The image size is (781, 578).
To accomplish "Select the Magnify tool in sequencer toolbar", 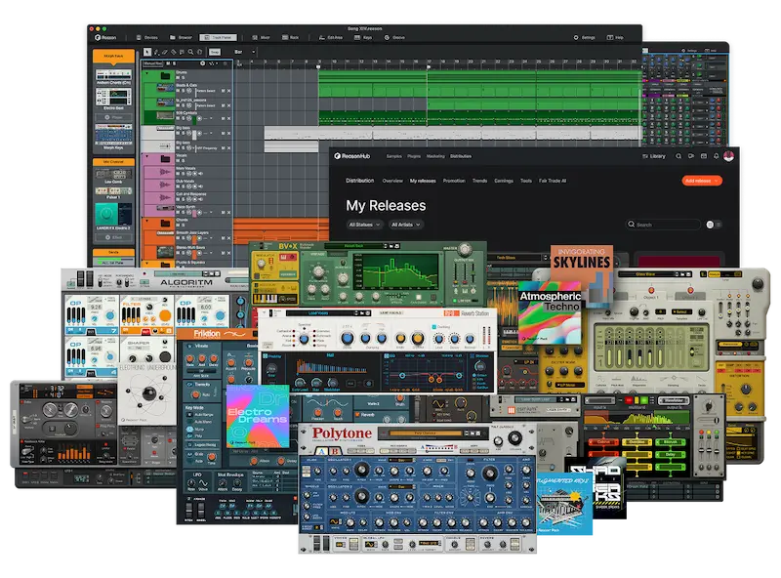I will 190,52.
